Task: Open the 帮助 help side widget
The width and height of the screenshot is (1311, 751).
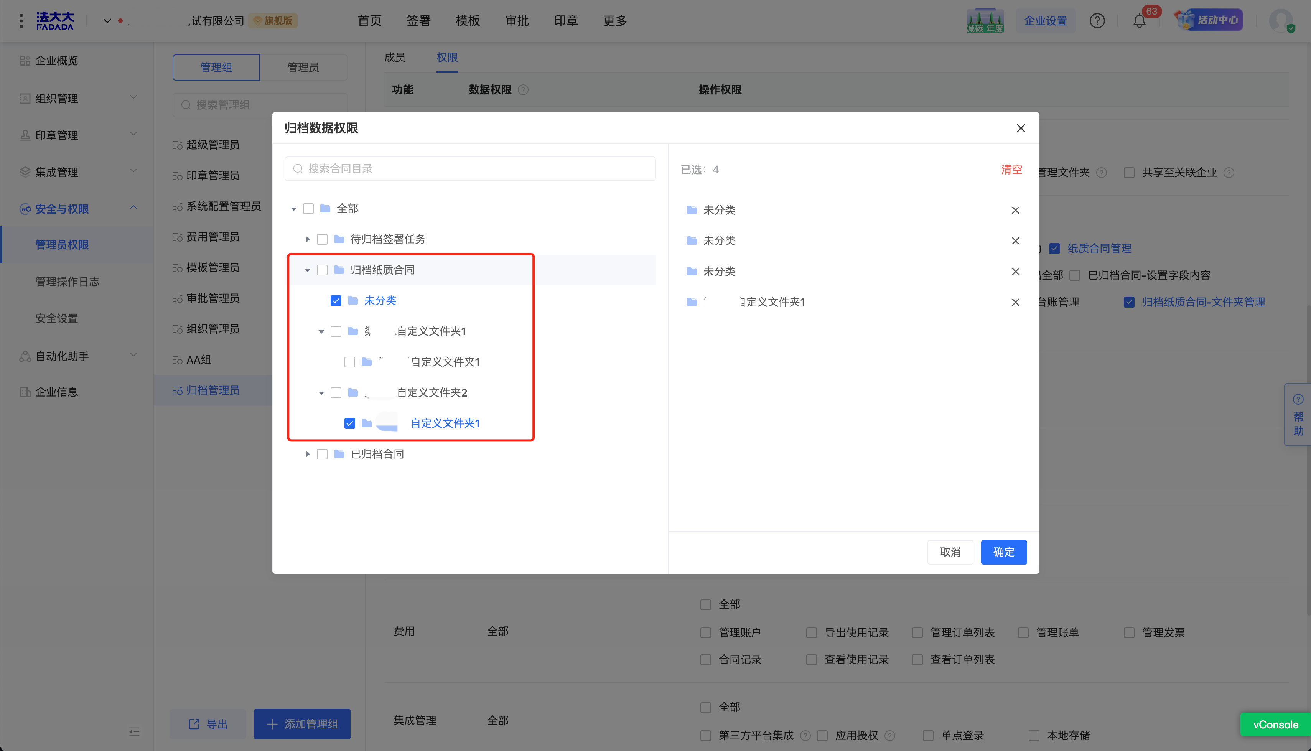Action: pos(1298,415)
